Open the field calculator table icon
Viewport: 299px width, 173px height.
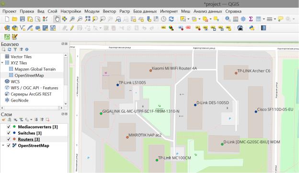235,19
